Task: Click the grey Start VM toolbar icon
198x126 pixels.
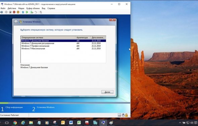Action: 6,12
